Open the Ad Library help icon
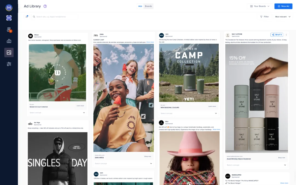The height and width of the screenshot is (185, 296). 45,6
